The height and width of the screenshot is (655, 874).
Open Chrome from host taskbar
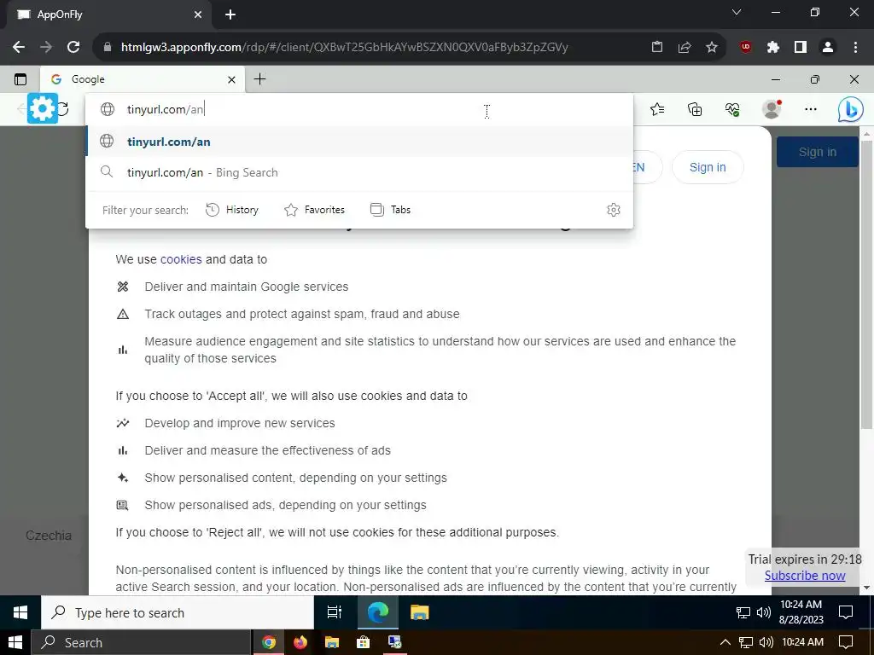pyautogui.click(x=269, y=642)
